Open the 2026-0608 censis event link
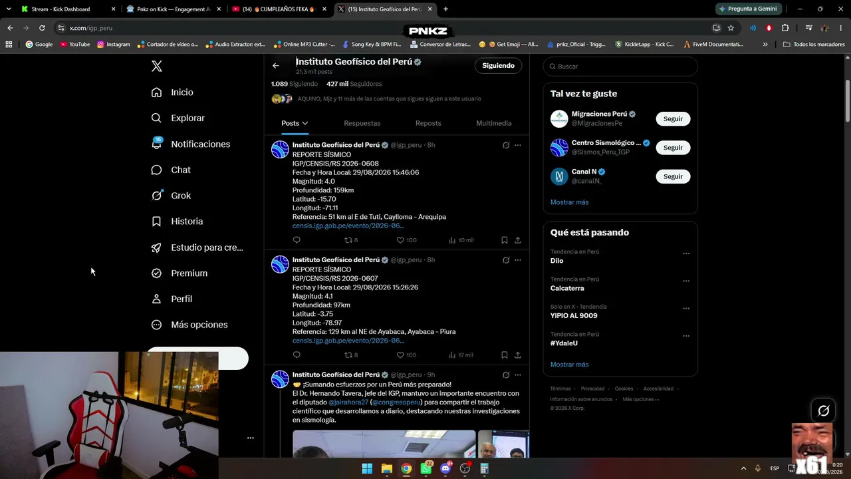The width and height of the screenshot is (851, 479). (348, 226)
